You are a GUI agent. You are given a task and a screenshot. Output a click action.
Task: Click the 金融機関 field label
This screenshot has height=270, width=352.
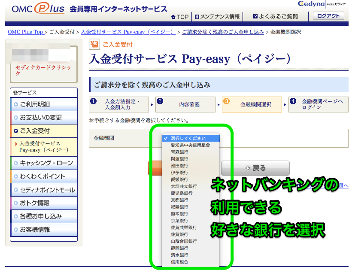104,138
